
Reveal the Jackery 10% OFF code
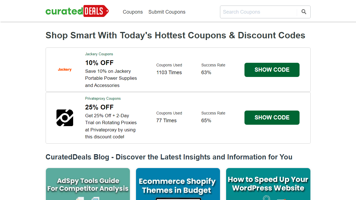coord(272,70)
